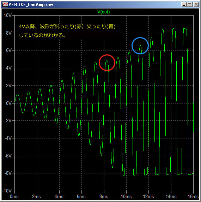Close the PERUKE_lineAmp.raw window

click(196, 5)
